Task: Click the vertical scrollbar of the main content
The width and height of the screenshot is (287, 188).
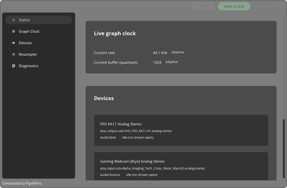Action: (x=284, y=149)
